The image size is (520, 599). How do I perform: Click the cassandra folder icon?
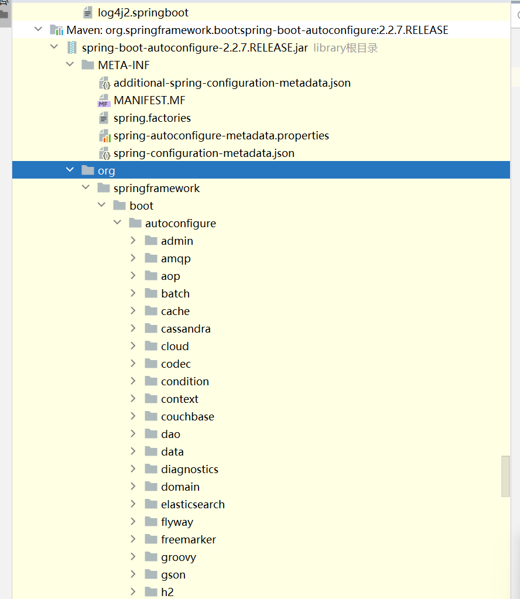pyautogui.click(x=151, y=328)
